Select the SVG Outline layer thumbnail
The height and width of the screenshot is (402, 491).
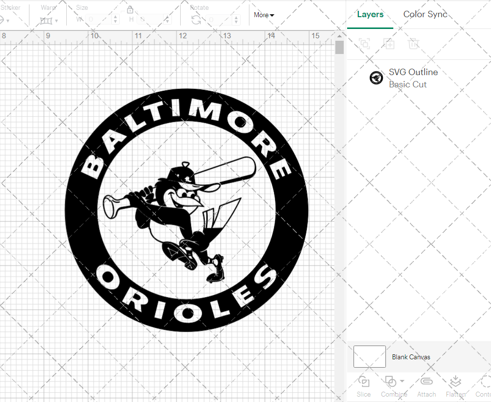tap(376, 77)
